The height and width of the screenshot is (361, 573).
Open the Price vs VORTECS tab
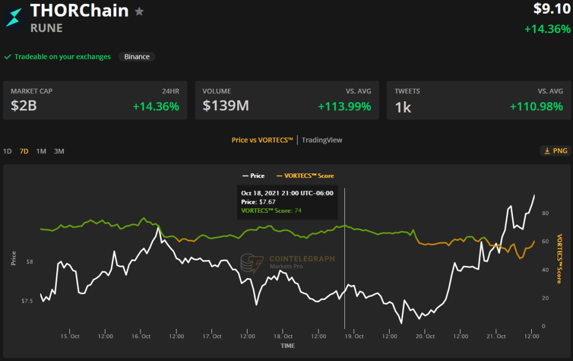pyautogui.click(x=262, y=140)
